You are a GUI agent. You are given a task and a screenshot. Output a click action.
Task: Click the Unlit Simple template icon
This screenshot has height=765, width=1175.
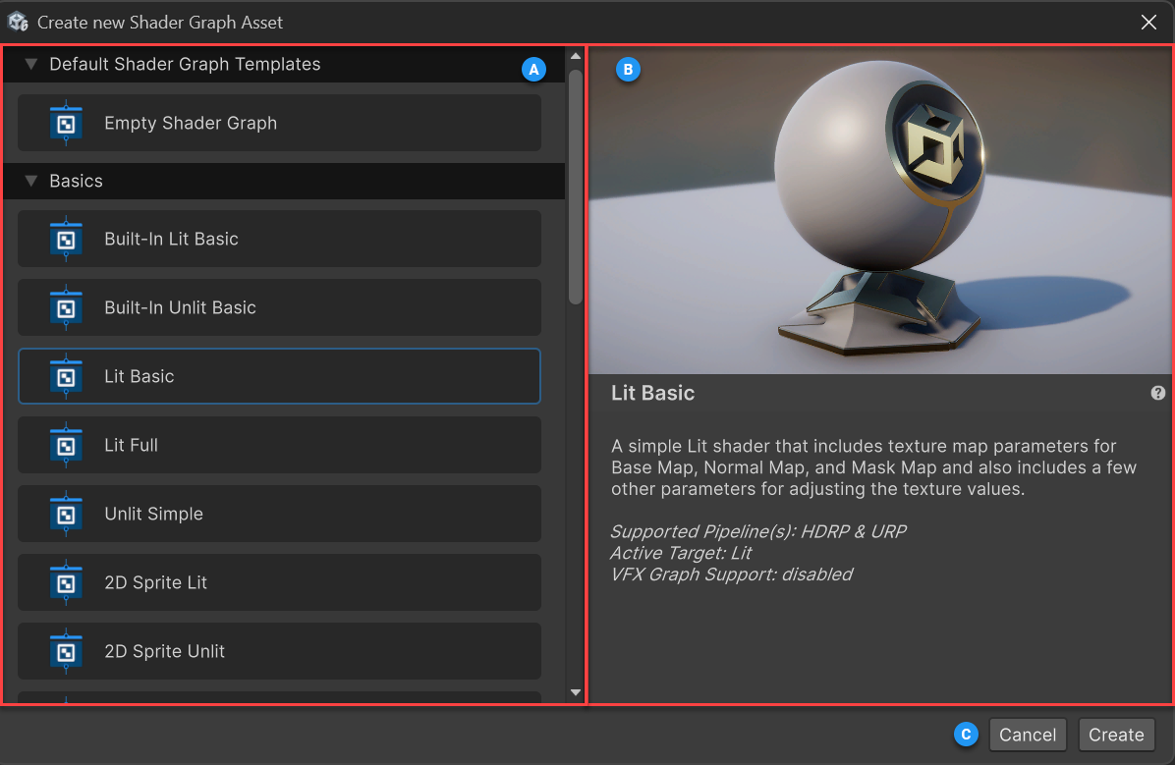click(x=66, y=514)
